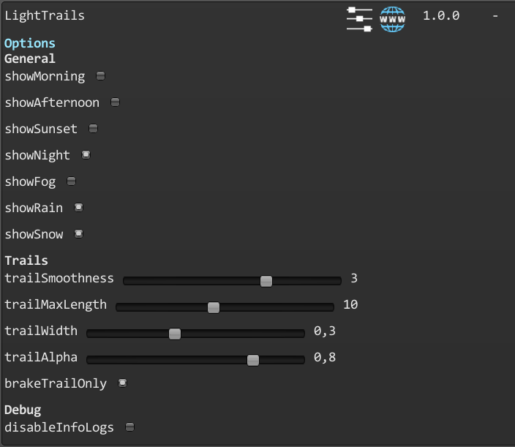Image resolution: width=515 pixels, height=447 pixels.
Task: Click the trailAlpha slider handle
Action: 253,360
